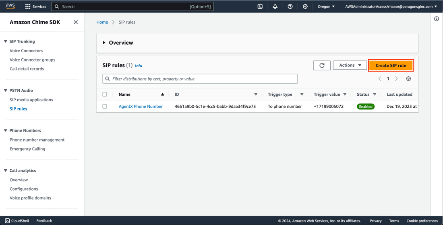Click the To phone number cell
Viewport: 443px width, 226px height.
coord(285,107)
